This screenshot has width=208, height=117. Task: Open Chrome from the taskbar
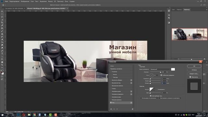34,115
